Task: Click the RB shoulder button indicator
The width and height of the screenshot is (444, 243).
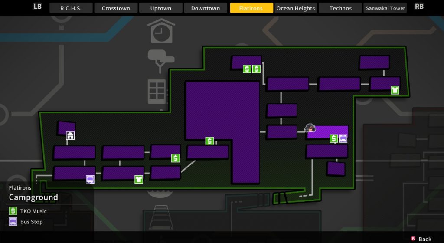Action: click(419, 7)
